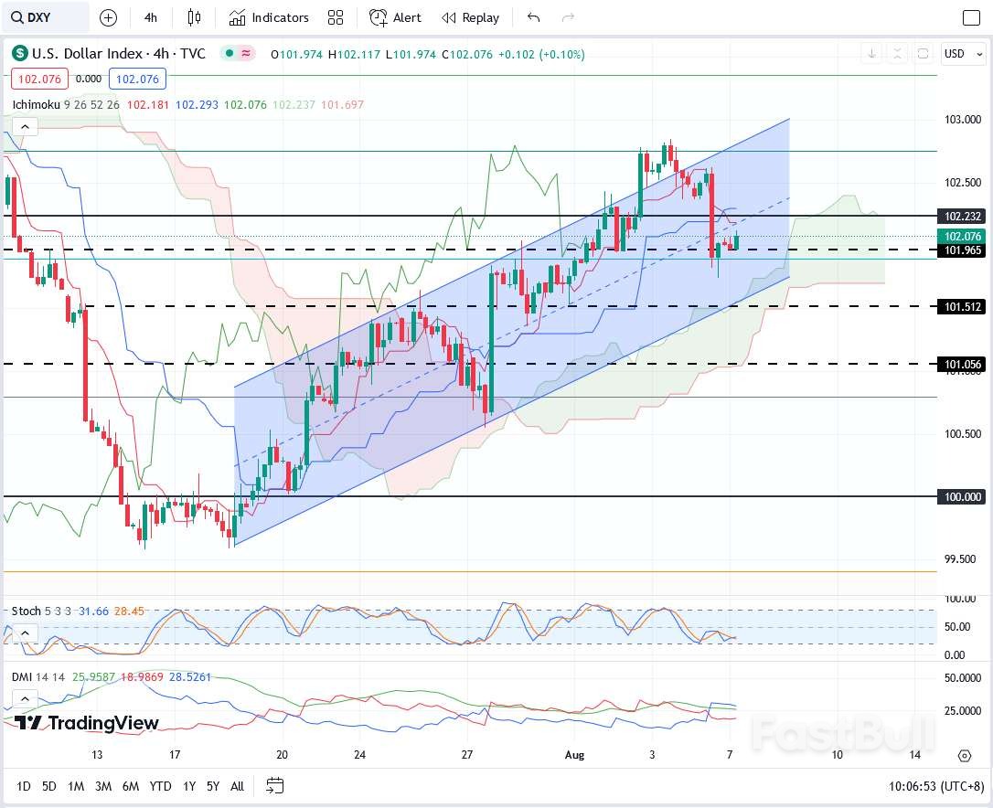The width and height of the screenshot is (993, 808).
Task: Open the 4h timeframe selector
Action: 150,17
